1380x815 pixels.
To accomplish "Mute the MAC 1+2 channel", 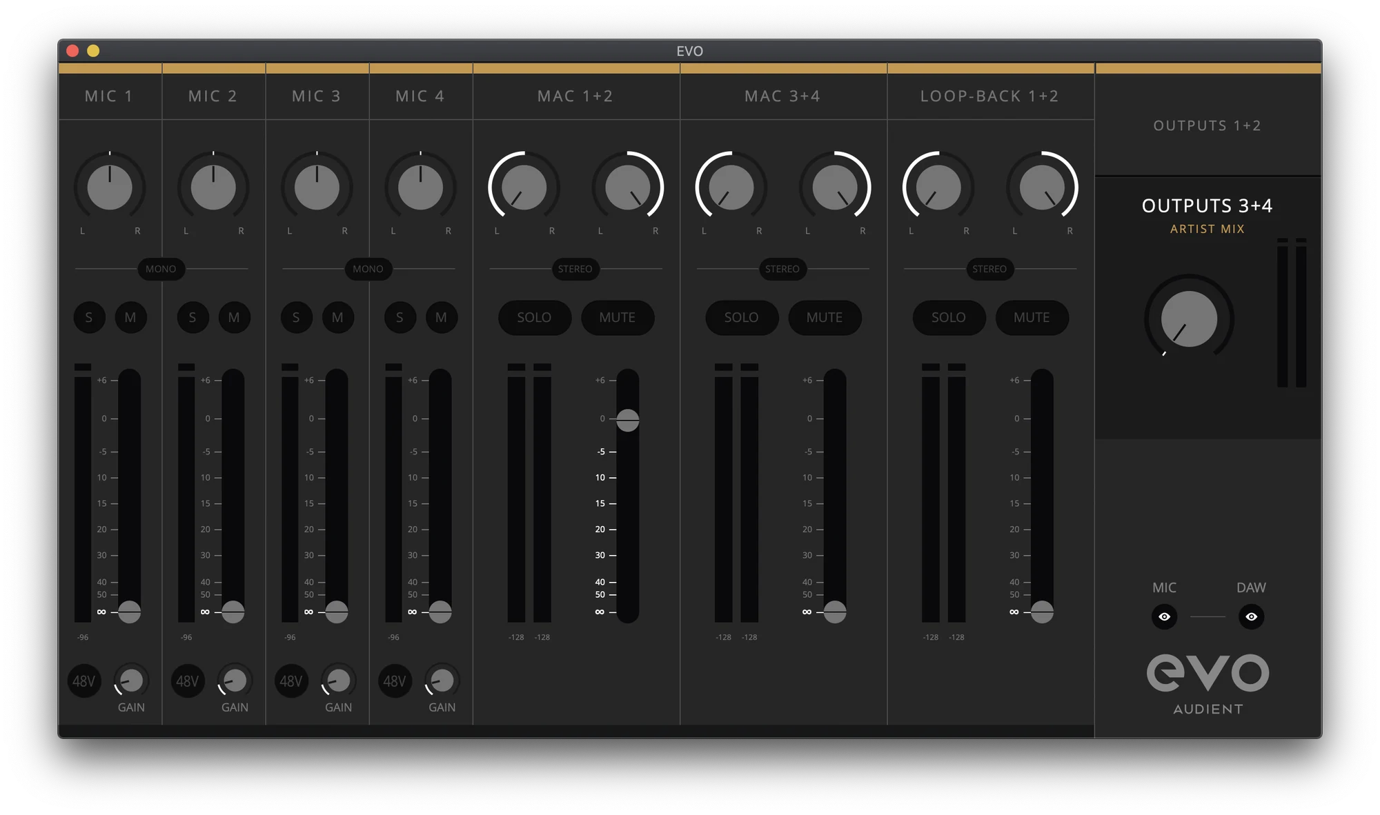I will pyautogui.click(x=618, y=317).
